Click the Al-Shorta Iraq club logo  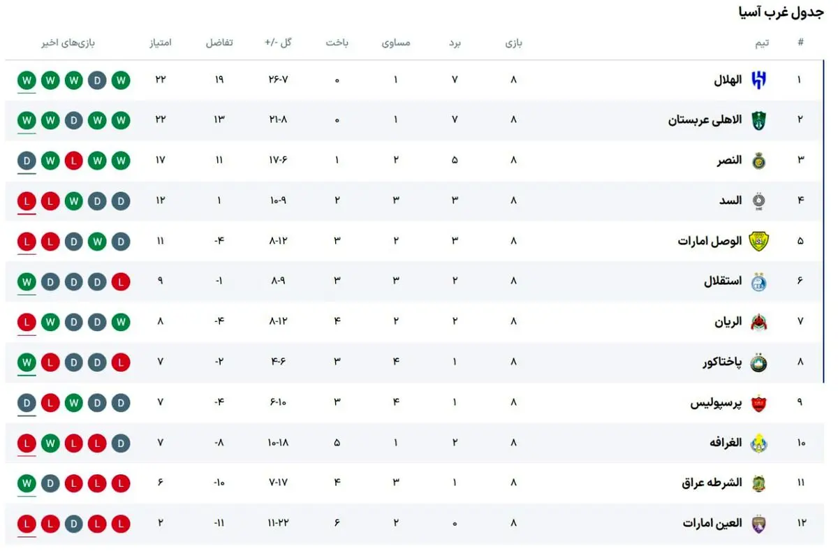(758, 483)
